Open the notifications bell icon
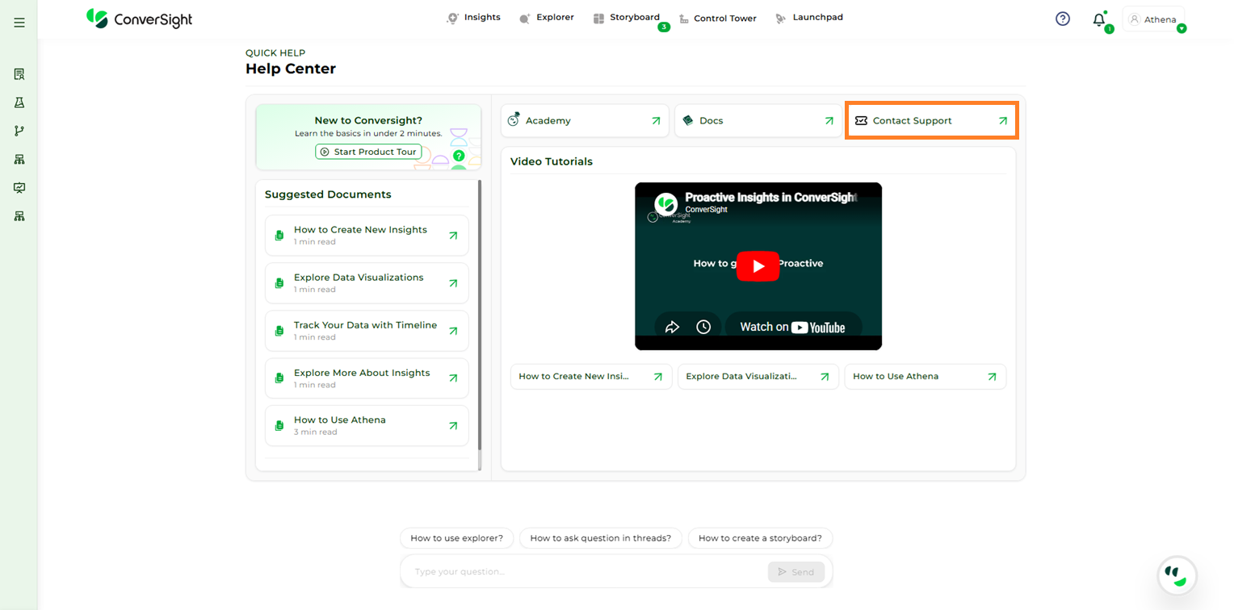 1099,20
